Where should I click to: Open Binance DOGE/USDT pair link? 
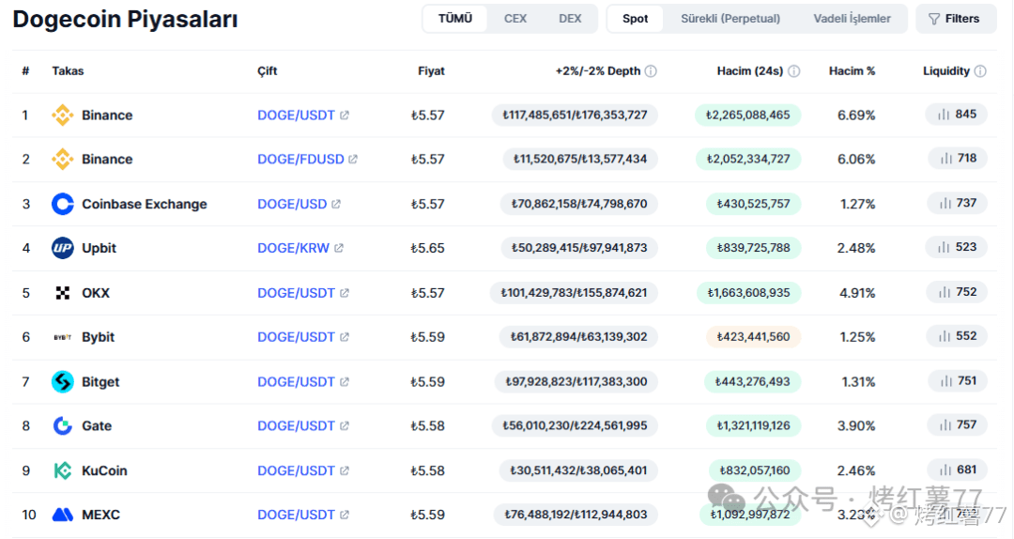click(296, 115)
